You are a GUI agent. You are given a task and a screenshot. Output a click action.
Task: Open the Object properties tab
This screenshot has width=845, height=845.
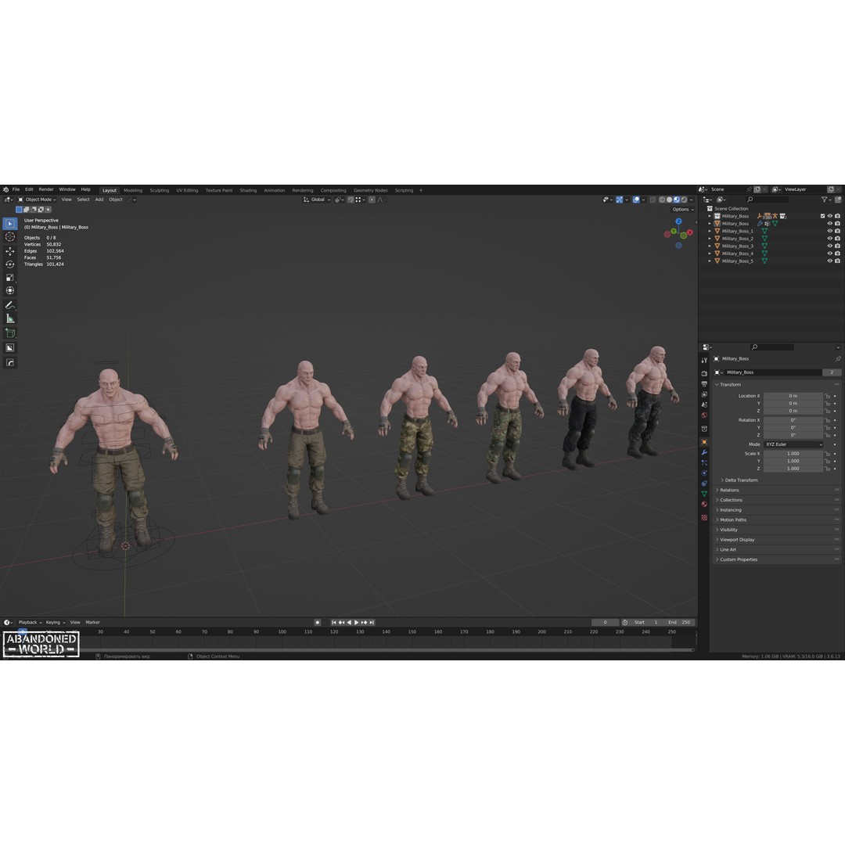coord(704,442)
